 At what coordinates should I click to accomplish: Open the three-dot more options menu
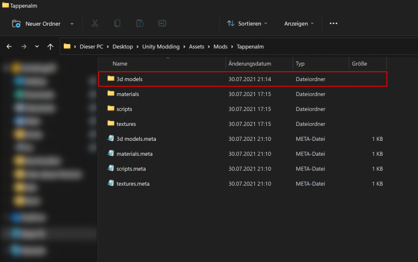pyautogui.click(x=333, y=23)
